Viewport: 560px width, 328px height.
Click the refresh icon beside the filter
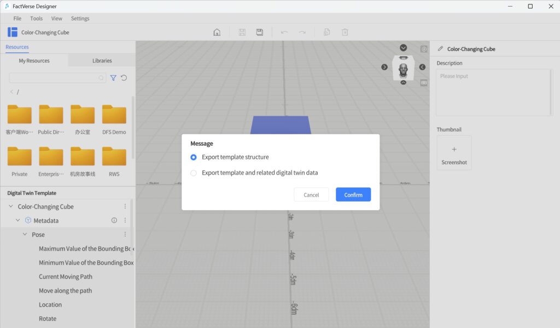[124, 78]
